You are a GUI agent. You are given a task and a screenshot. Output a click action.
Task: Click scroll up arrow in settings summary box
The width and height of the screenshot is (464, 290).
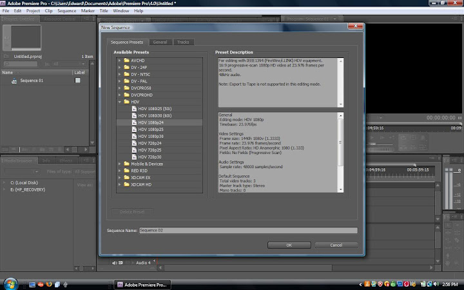pos(341,115)
